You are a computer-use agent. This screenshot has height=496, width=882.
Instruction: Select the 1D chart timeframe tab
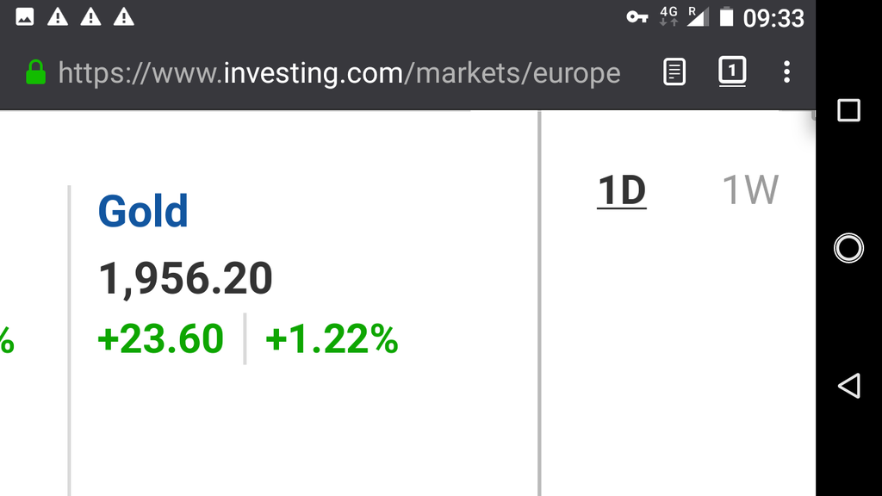click(x=622, y=190)
